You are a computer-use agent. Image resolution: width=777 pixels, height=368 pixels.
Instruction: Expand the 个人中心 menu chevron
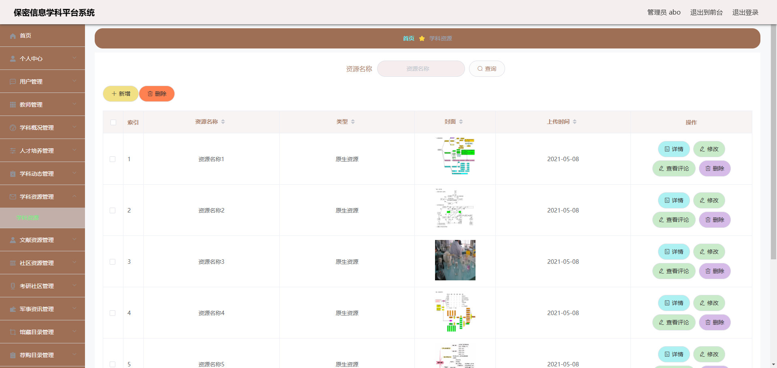click(x=74, y=58)
